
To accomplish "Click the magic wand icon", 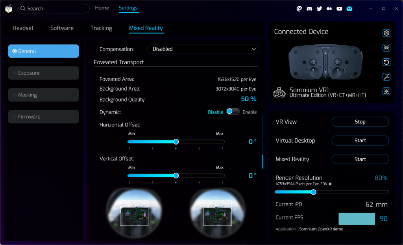I will (x=386, y=77).
